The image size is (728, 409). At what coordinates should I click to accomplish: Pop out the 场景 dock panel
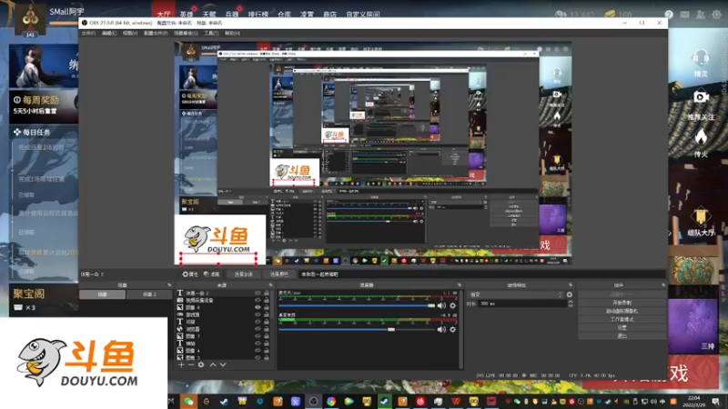[x=169, y=285]
